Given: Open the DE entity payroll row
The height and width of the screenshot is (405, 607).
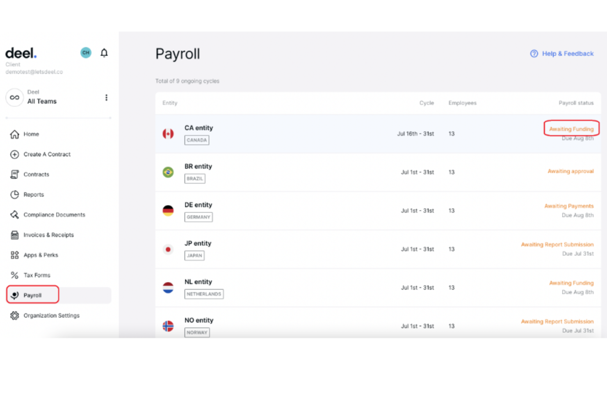Looking at the screenshot, I should pyautogui.click(x=378, y=211).
